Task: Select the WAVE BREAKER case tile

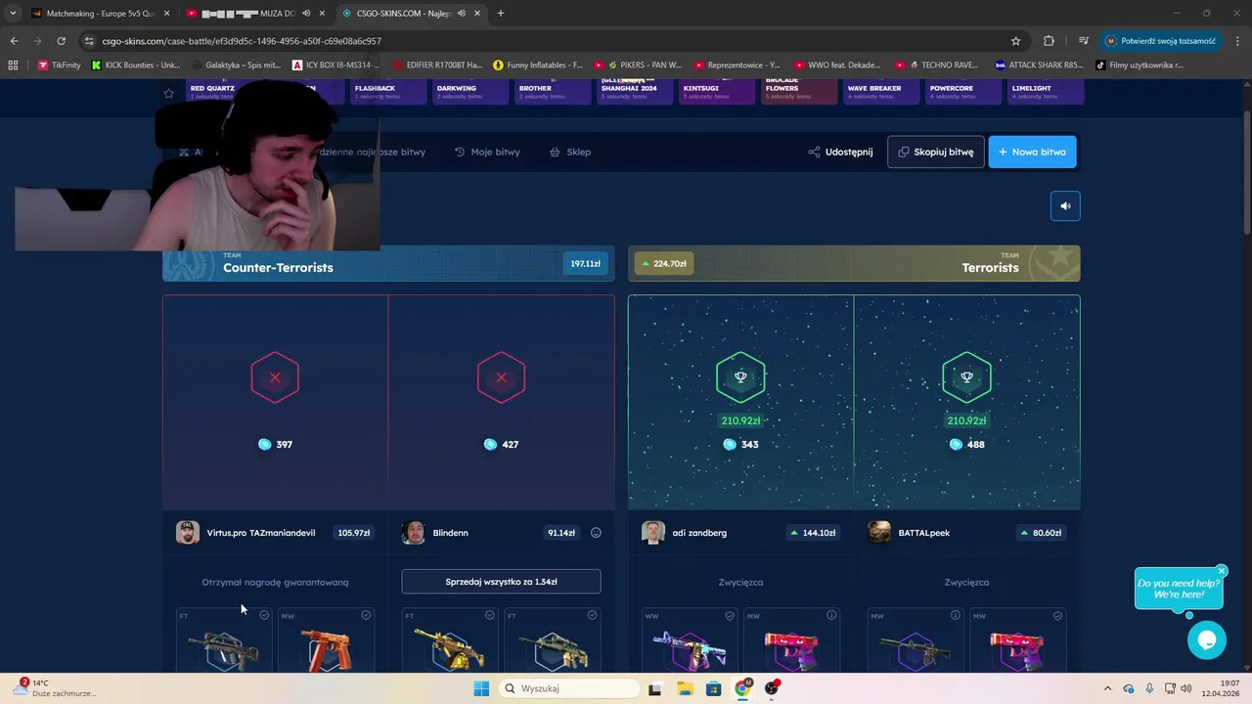Action: pos(881,91)
